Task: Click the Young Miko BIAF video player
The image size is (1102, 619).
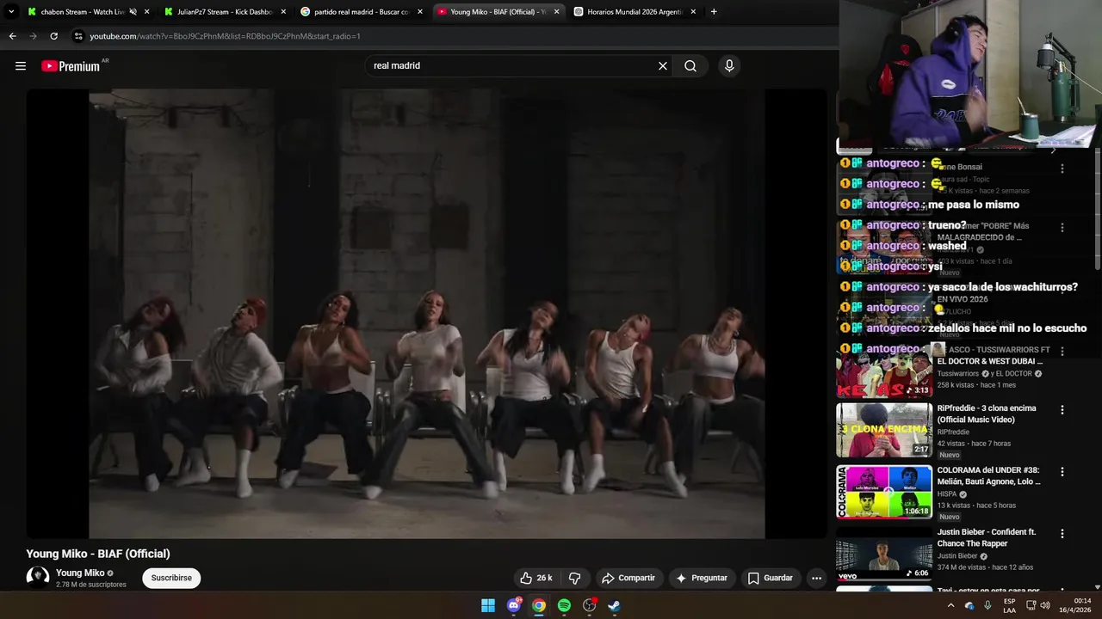Action: point(427,314)
